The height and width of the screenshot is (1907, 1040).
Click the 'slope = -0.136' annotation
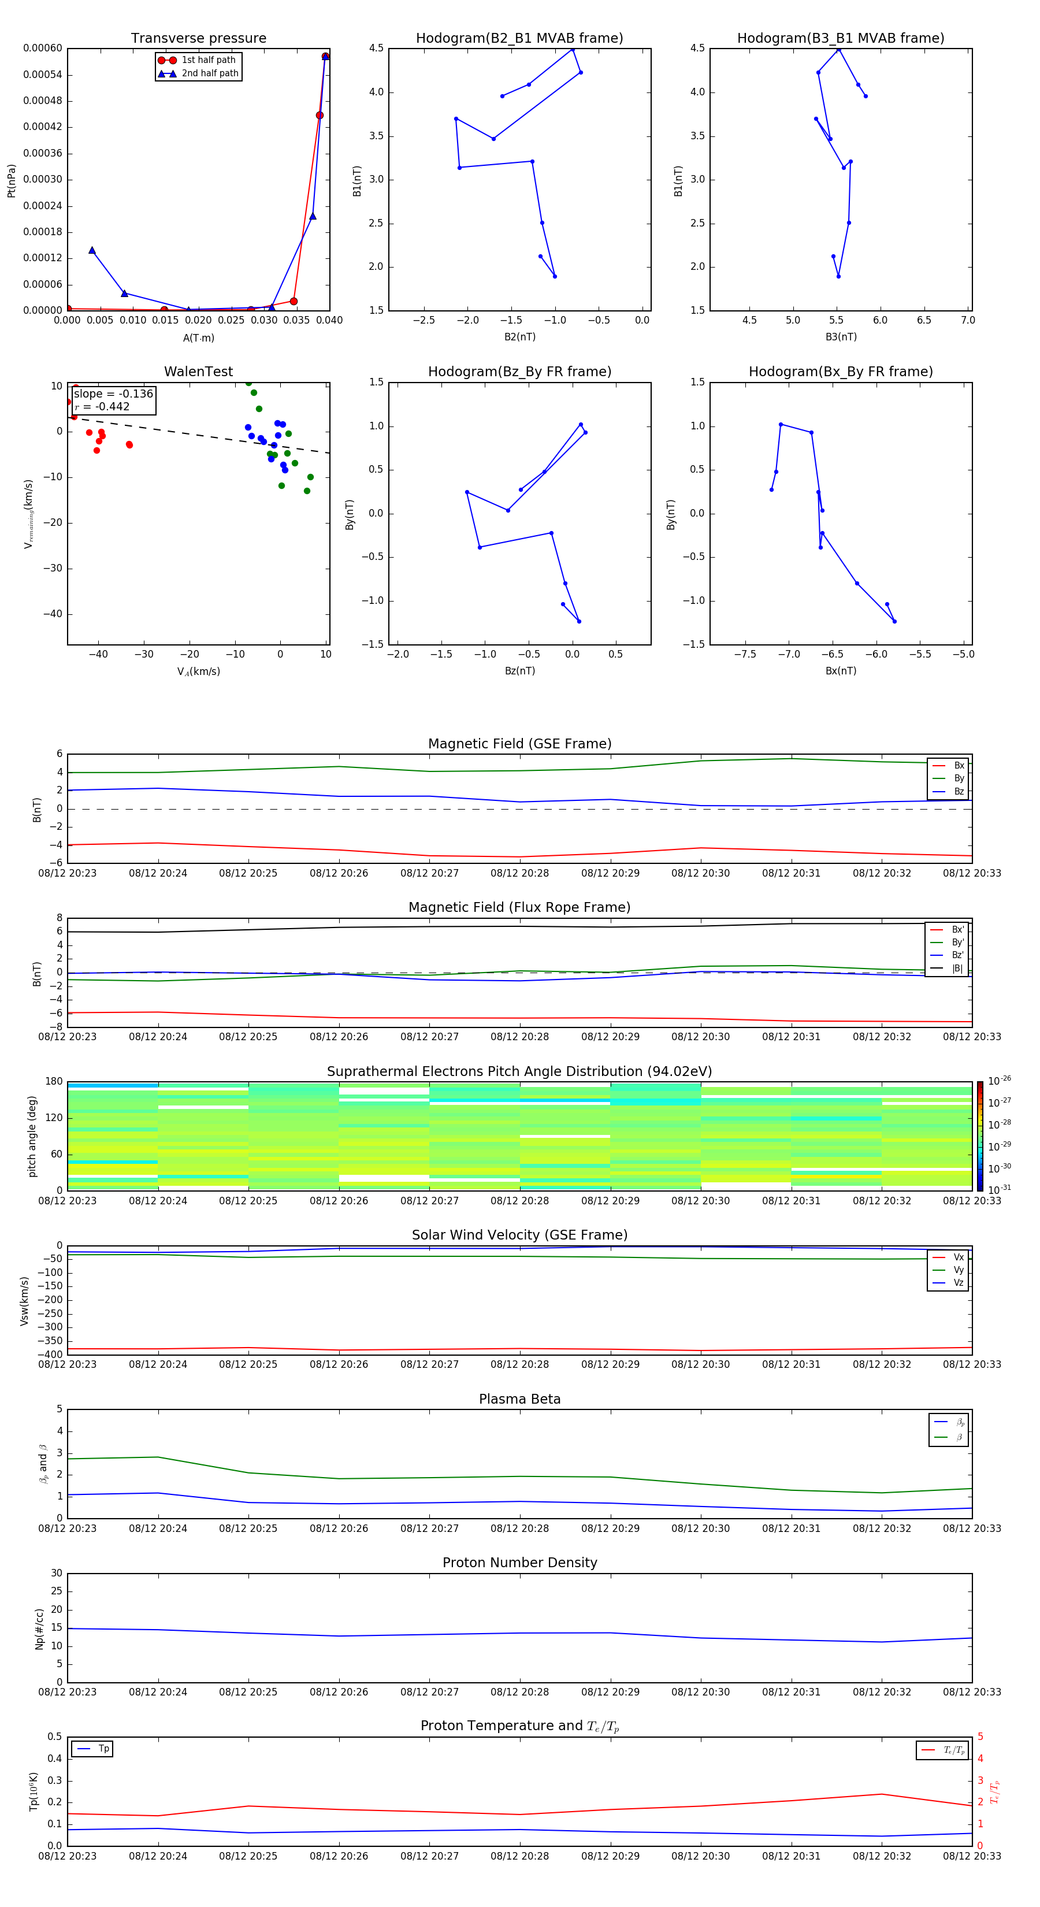pos(113,394)
